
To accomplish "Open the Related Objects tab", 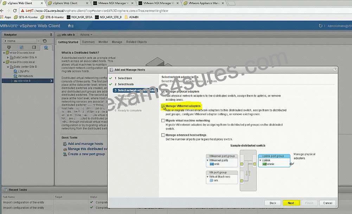I will 136,42.
